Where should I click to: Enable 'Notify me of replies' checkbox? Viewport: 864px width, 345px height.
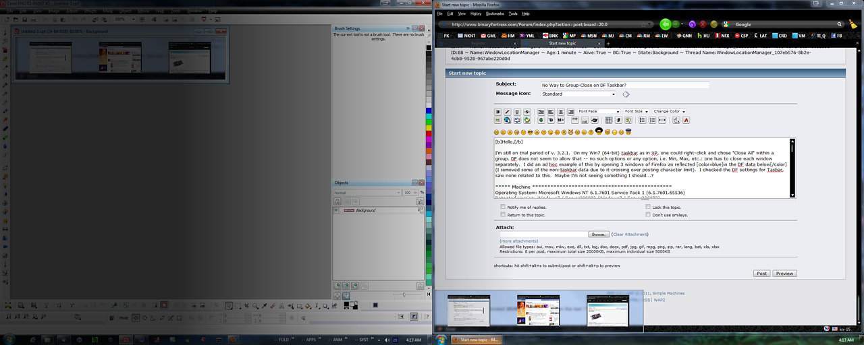pyautogui.click(x=503, y=207)
